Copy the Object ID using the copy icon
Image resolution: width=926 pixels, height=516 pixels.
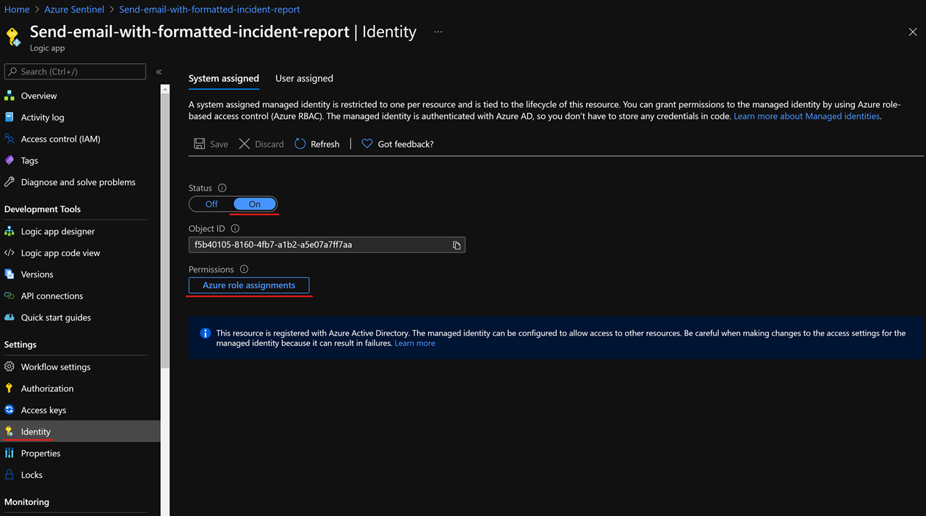pos(457,244)
